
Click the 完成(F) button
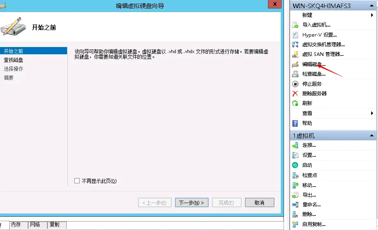(x=227, y=203)
